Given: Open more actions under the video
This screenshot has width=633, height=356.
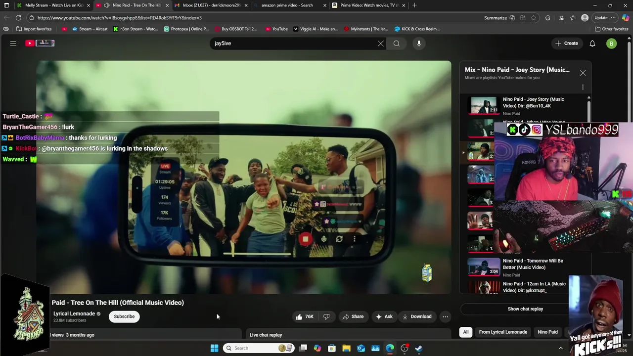Looking at the screenshot, I should (x=445, y=317).
